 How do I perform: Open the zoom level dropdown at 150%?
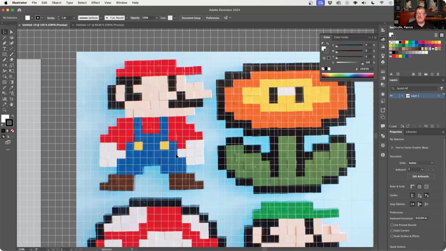click(31, 249)
